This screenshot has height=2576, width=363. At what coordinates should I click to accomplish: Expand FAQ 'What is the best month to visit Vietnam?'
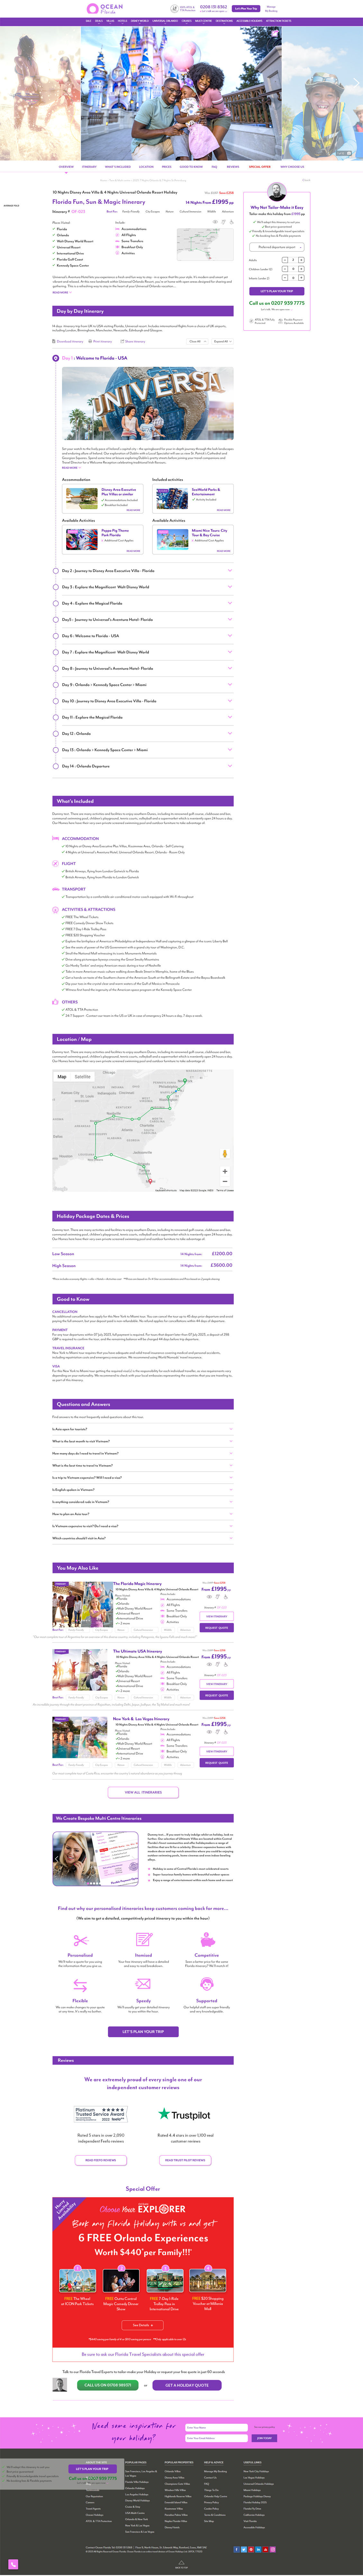point(143,1441)
